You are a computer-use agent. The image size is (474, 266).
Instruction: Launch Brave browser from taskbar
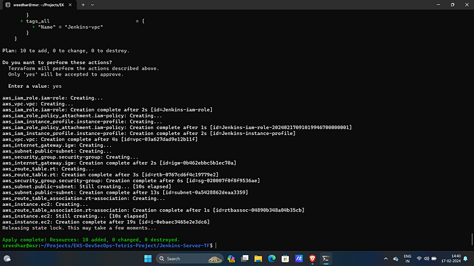click(x=312, y=259)
